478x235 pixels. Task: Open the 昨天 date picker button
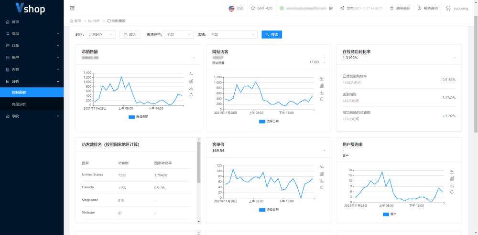[130, 35]
